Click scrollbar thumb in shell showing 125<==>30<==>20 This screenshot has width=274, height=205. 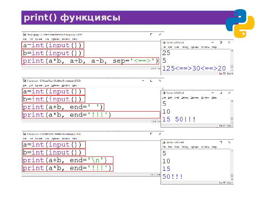pyautogui.click(x=232, y=66)
